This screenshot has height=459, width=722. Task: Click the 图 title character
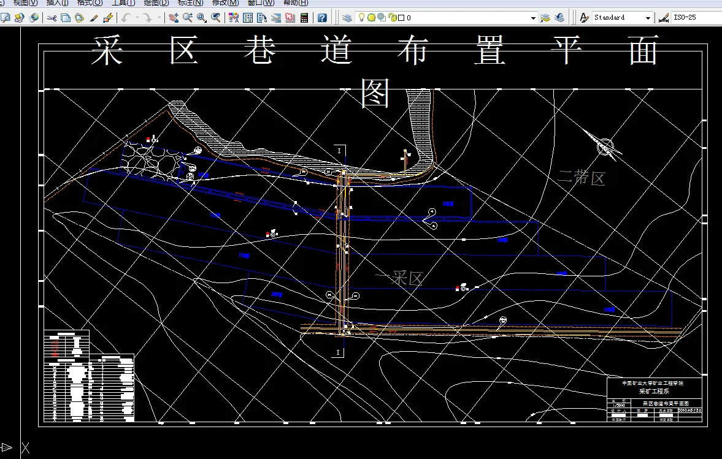tap(375, 93)
